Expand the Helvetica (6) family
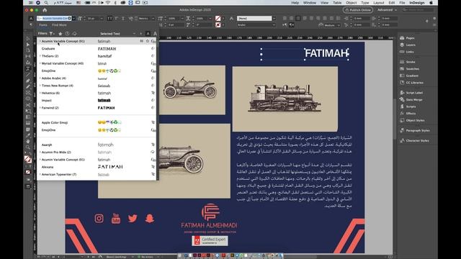Image resolution: width=461 pixels, height=259 pixels. coord(40,93)
